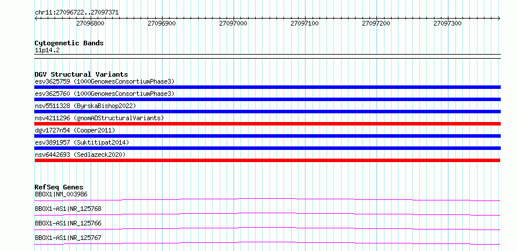Click the blue bar under esv3891957
This screenshot has width=517, height=251.
pos(268,148)
